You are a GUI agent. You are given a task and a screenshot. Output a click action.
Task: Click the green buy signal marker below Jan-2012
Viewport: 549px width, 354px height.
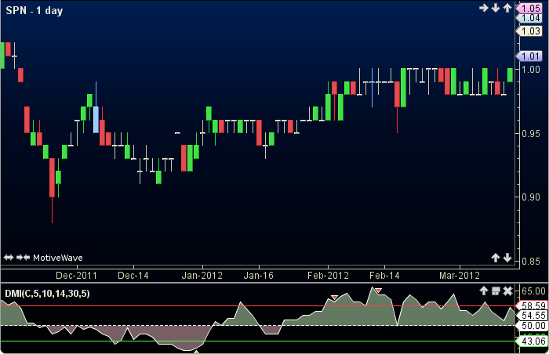click(196, 352)
